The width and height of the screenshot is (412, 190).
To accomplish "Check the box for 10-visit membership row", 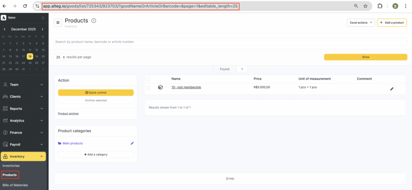I will pyautogui.click(x=148, y=87).
